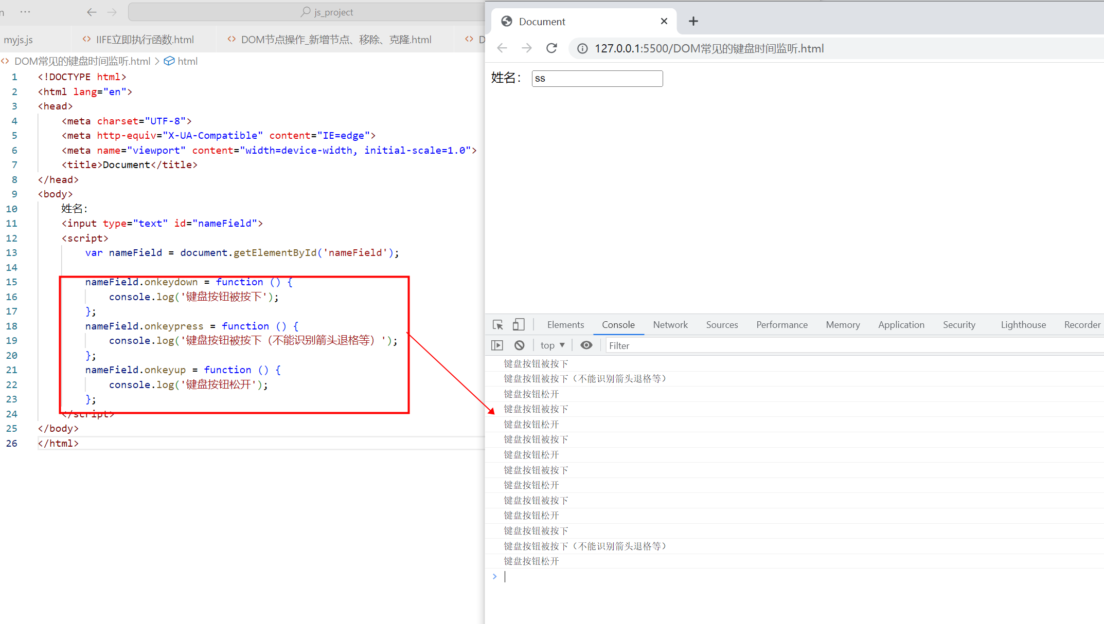
Task: Switch to the Lighthouse tab
Action: tap(1023, 325)
